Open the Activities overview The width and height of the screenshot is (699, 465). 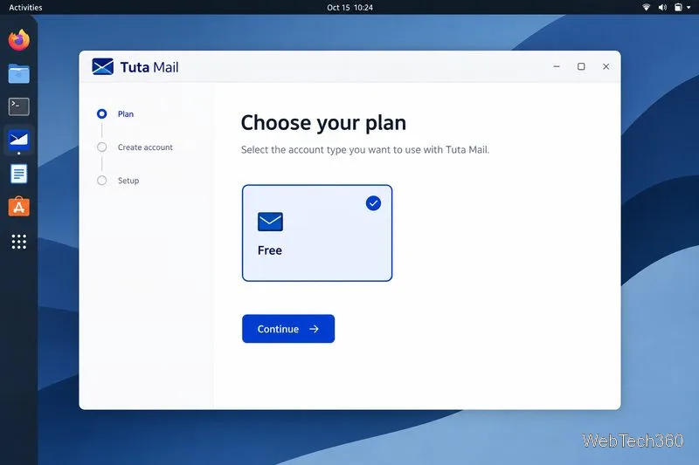pos(25,8)
